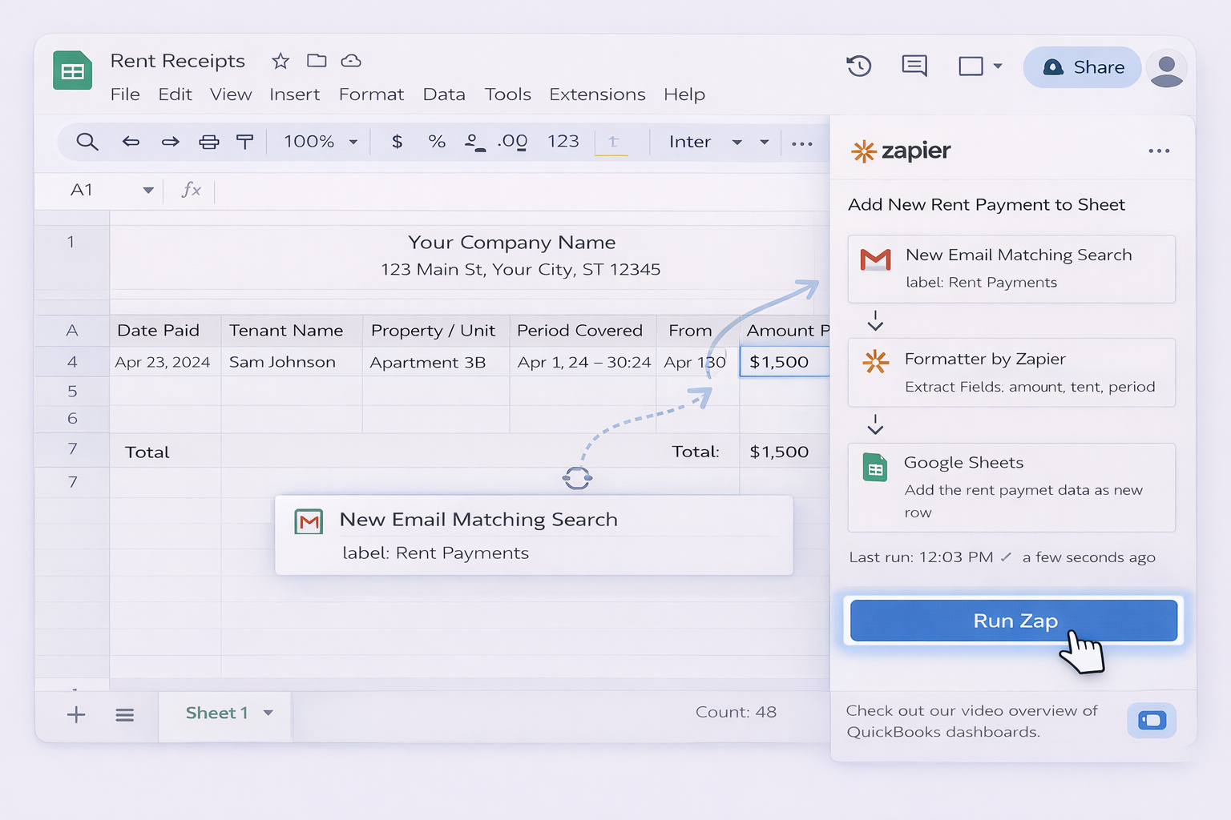Click the Zapier logo in sidebar
This screenshot has height=820, width=1231.
point(901,151)
